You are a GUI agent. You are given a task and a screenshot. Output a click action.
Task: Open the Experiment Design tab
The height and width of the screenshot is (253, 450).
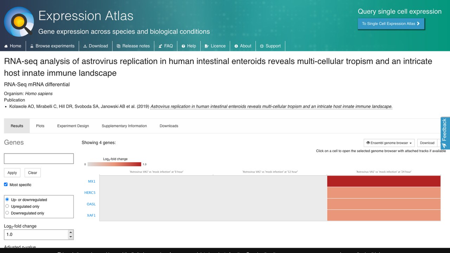click(x=73, y=126)
